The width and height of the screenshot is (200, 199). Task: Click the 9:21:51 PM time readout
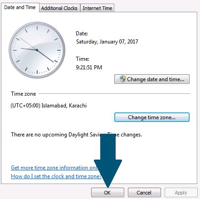pos(89,68)
